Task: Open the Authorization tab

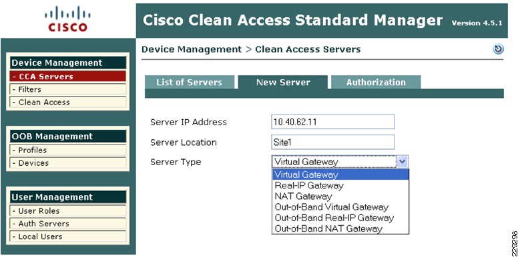Action: 376,82
